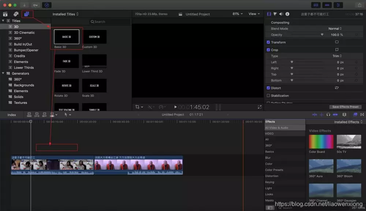Image resolution: width=366 pixels, height=211 pixels.
Task: Toggle the Timeline layout button
Action: pos(327,5)
